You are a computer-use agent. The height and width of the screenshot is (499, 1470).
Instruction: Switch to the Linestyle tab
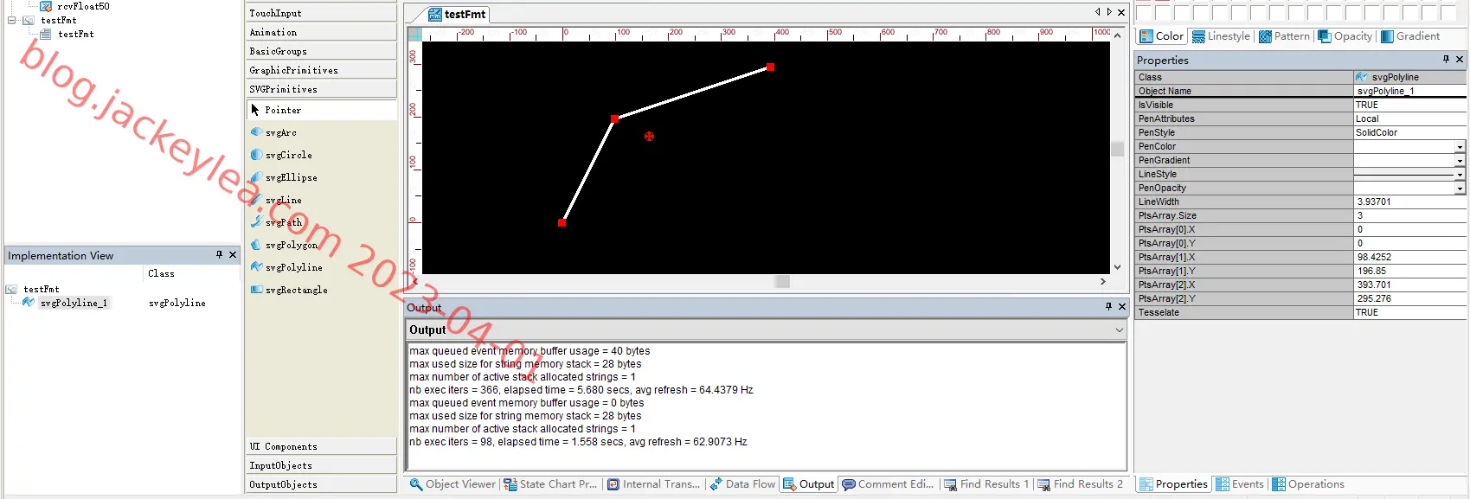click(x=1221, y=36)
